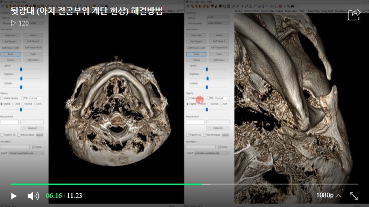Click Gray Scale button in right window

click(x=196, y=35)
